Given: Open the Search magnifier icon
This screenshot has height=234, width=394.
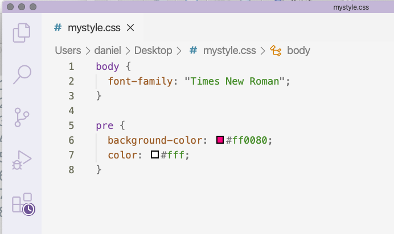Looking at the screenshot, I should coord(22,74).
